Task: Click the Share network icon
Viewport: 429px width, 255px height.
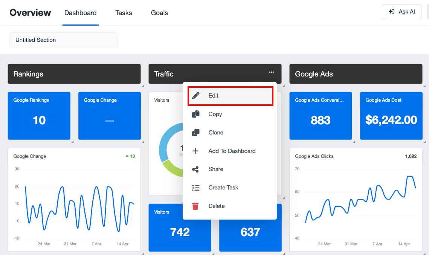Action: pos(196,169)
